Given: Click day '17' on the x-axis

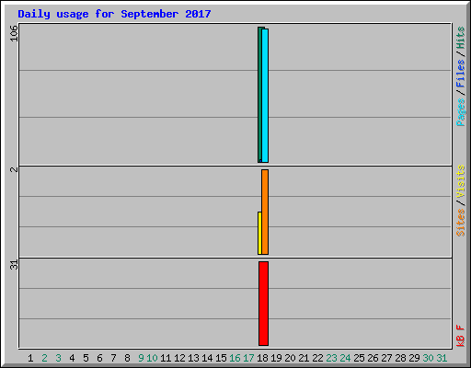Looking at the screenshot, I should (x=248, y=358).
